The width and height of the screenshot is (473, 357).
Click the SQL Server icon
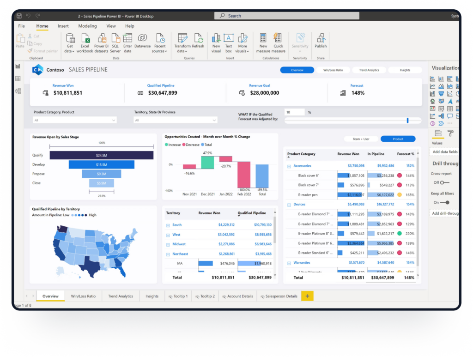click(115, 38)
